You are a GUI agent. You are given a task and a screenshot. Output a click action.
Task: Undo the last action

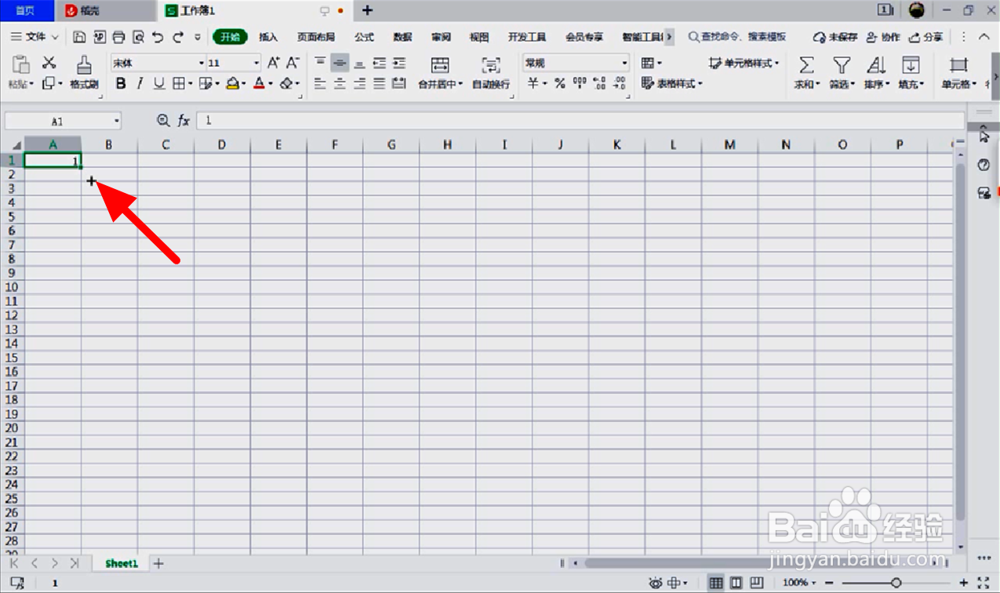coord(158,37)
